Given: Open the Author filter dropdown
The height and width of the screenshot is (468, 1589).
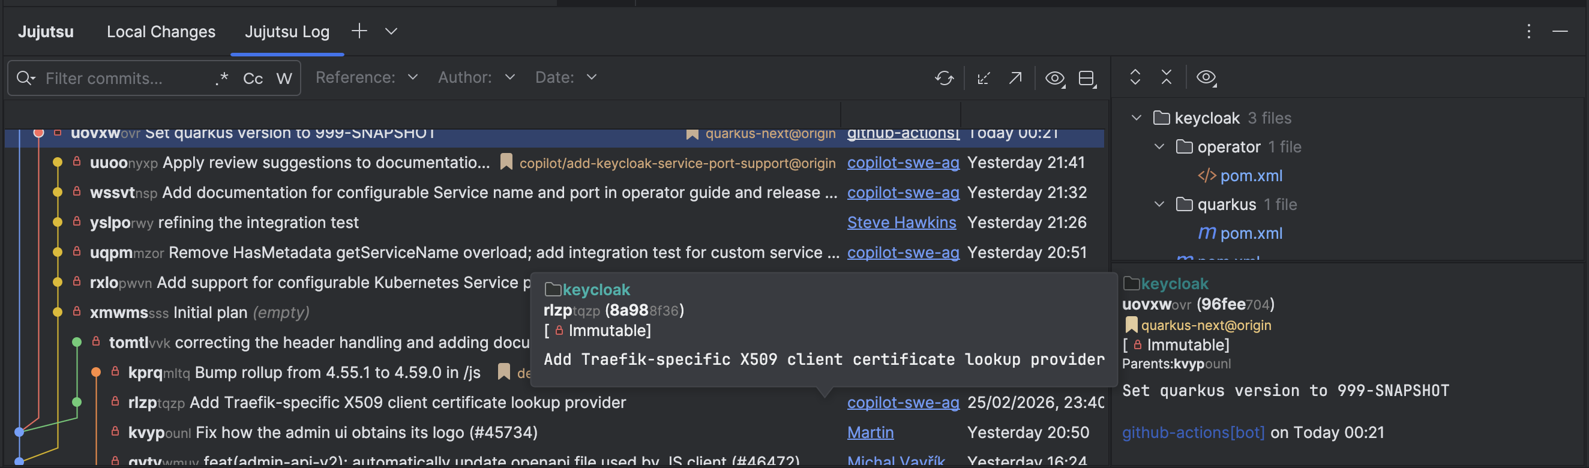Looking at the screenshot, I should [476, 77].
